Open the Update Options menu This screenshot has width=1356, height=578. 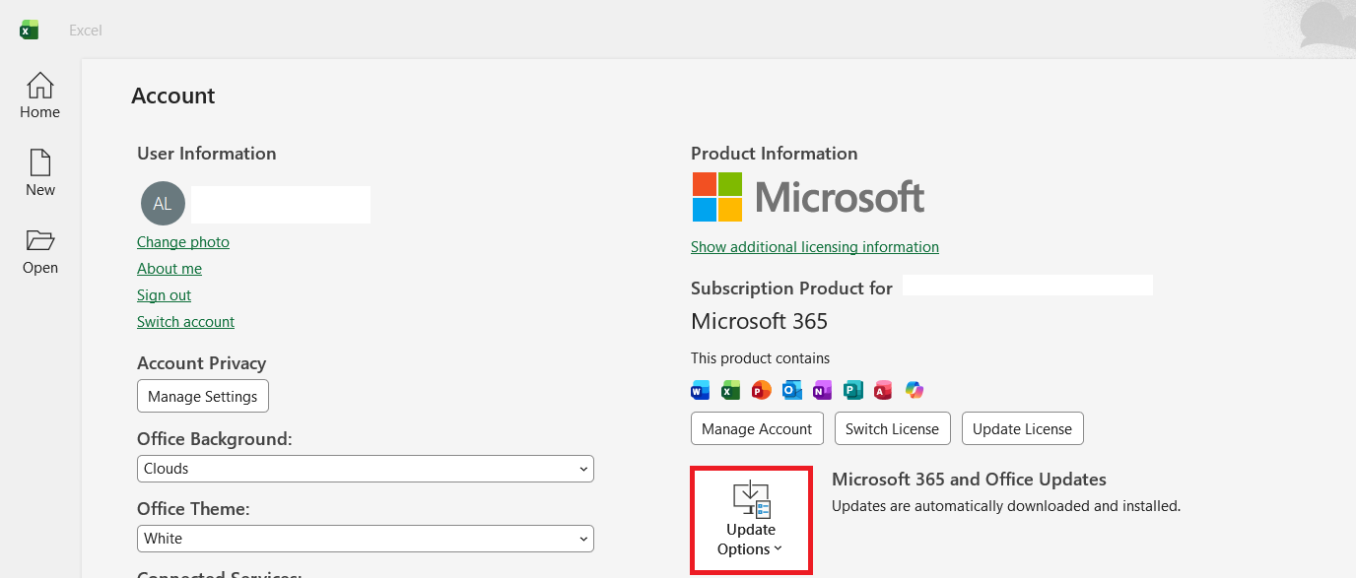[751, 521]
